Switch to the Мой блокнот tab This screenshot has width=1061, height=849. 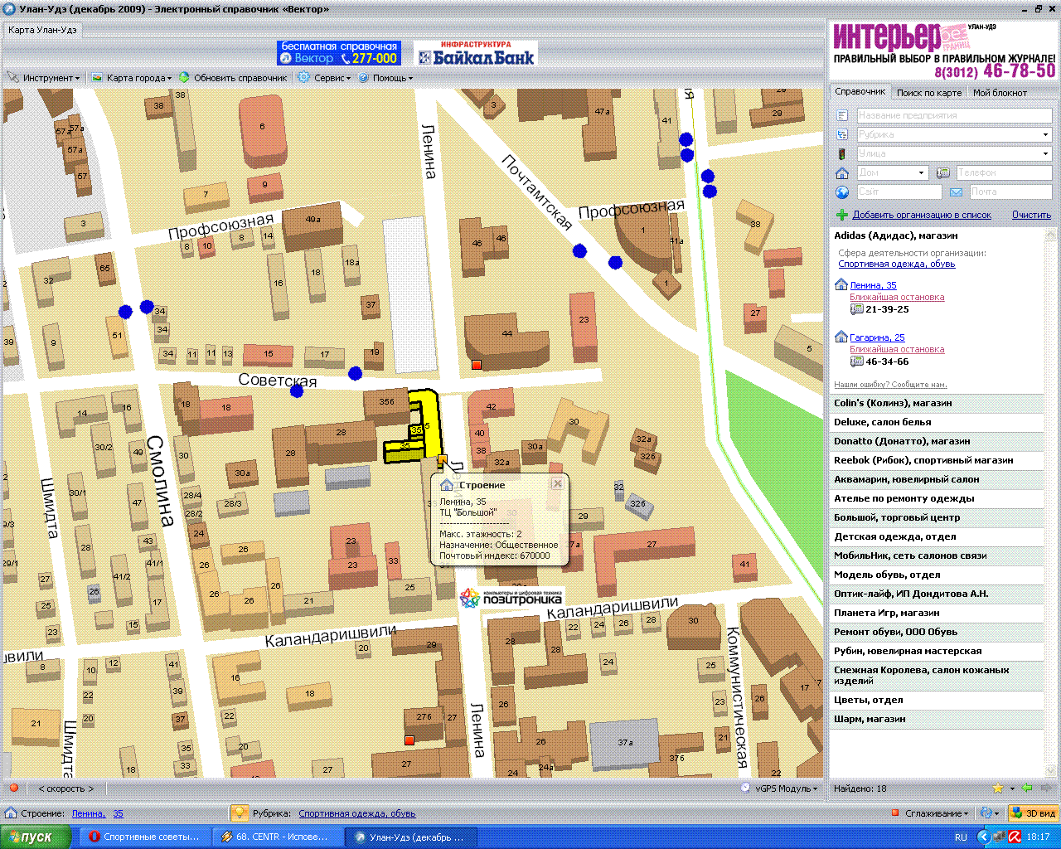1000,93
